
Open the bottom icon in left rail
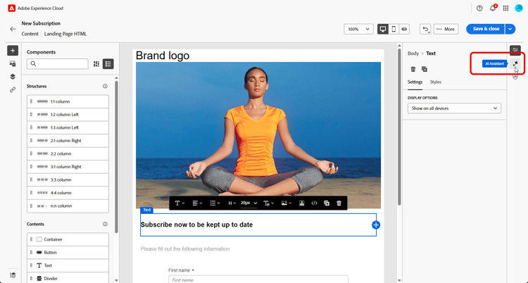tap(13, 275)
